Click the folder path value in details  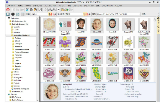click(83, 89)
